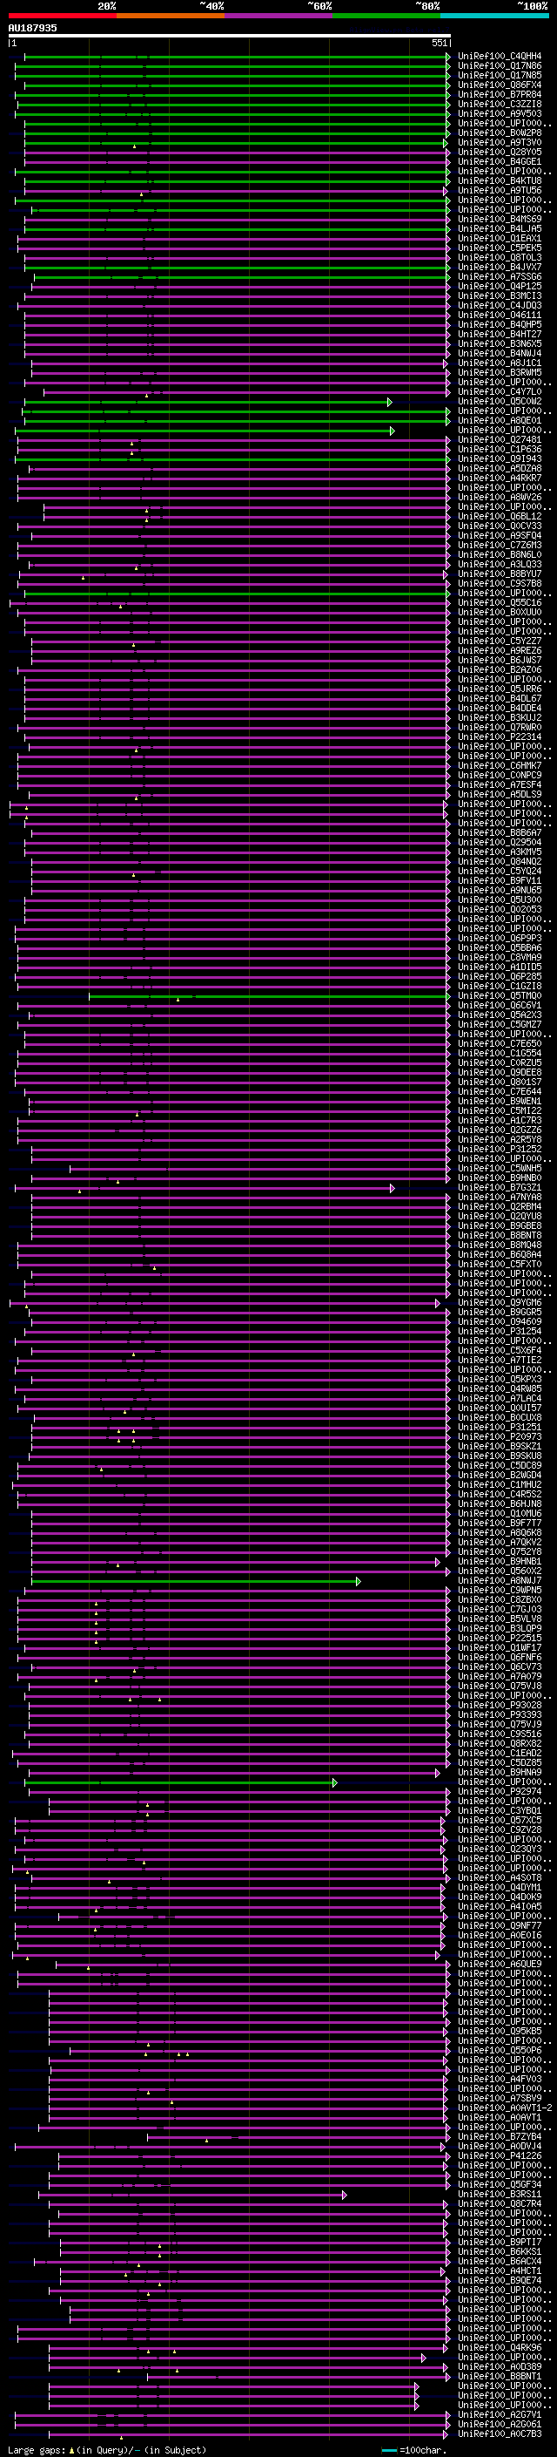Click the UniRef100_B4KTU8 label
The image size is (557, 2457).
click(x=500, y=181)
